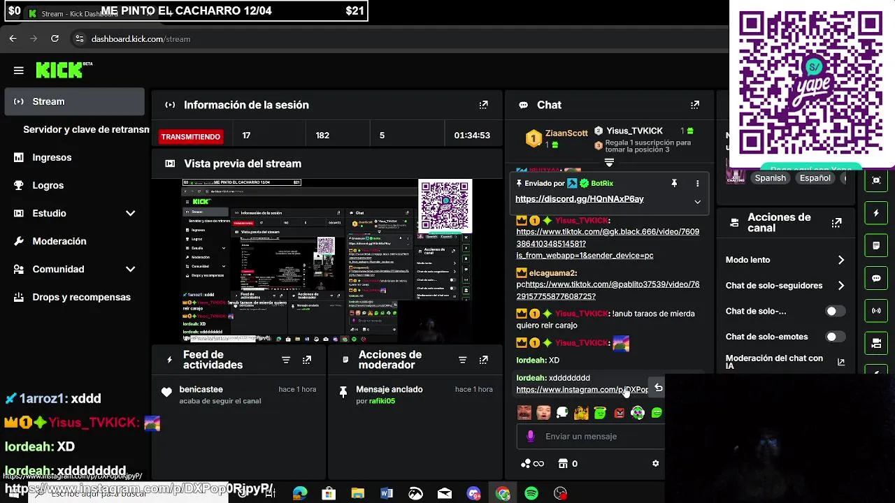Toggle Chat de solo-emotes switch
The height and width of the screenshot is (503, 895).
click(834, 337)
